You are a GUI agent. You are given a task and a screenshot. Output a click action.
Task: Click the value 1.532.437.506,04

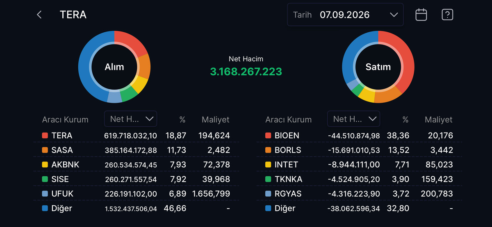pyautogui.click(x=131, y=209)
